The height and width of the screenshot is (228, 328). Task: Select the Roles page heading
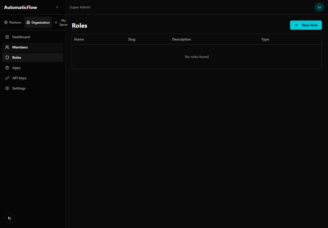79,25
